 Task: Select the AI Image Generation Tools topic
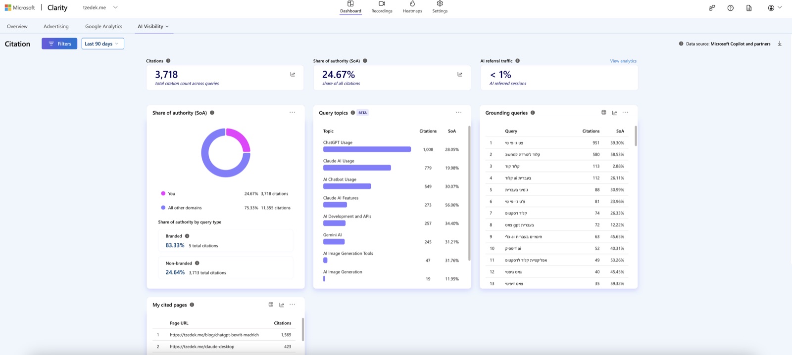[391, 257]
